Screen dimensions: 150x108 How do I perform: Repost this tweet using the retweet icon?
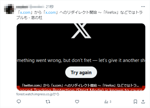coord(48,102)
